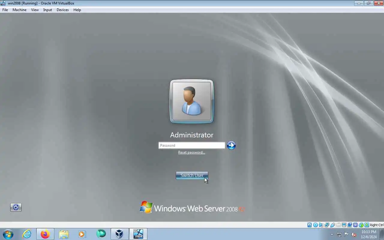Launch Internet Explorer from taskbar
The image size is (384, 240).
27,234
